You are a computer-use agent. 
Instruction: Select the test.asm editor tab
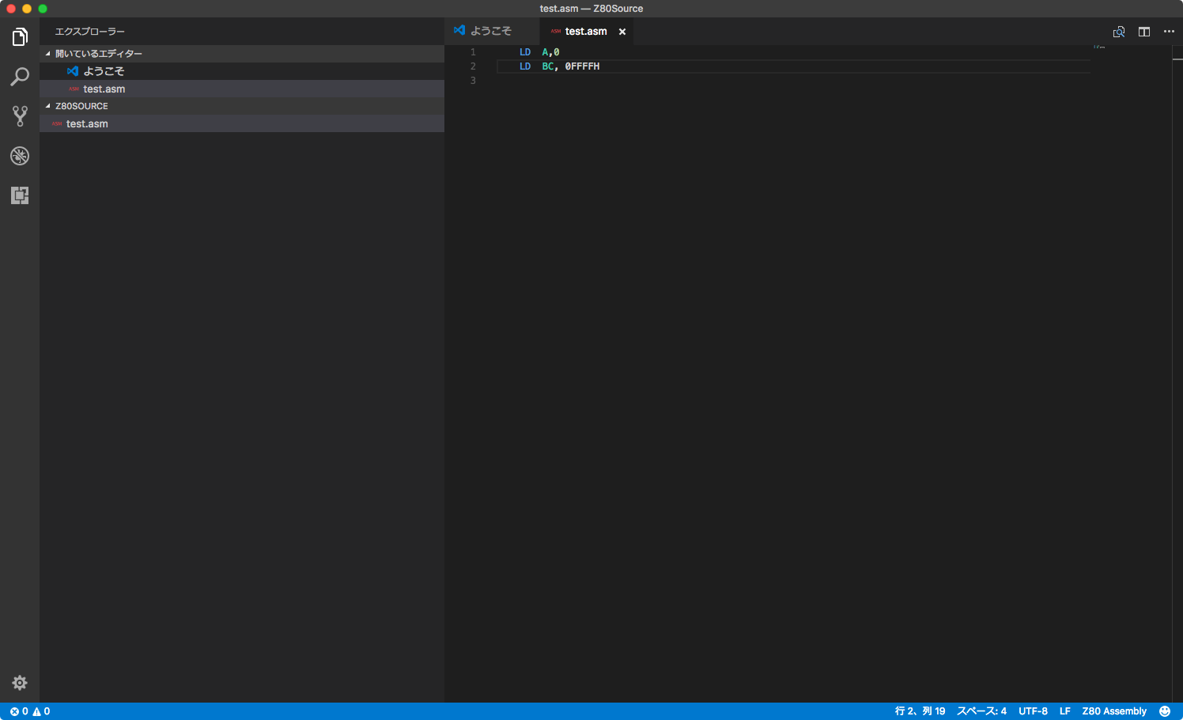tap(586, 31)
